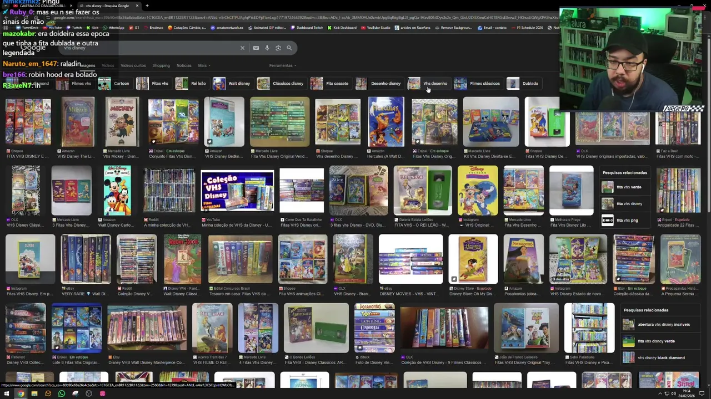Open the Mickey VHS Mercado Livre thumbnail
The width and height of the screenshot is (711, 399).
[x=122, y=122]
